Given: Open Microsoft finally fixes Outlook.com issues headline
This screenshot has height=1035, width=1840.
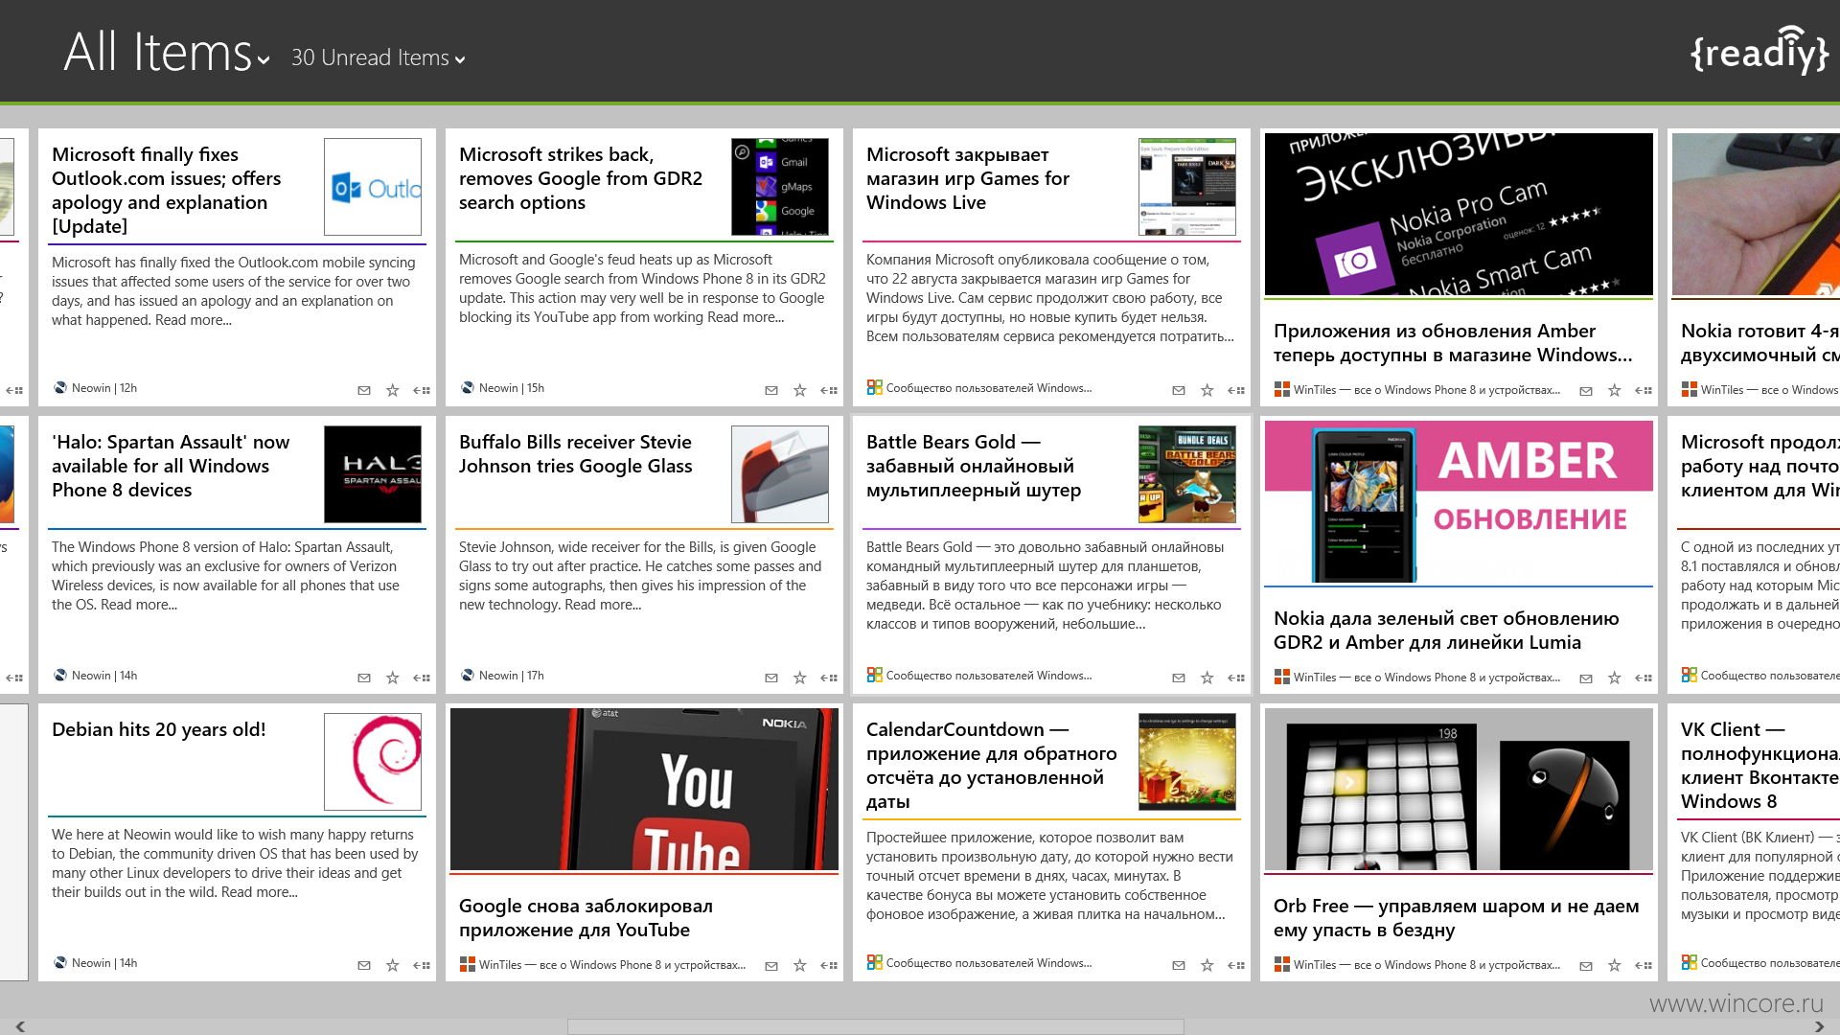Looking at the screenshot, I should pos(167,190).
